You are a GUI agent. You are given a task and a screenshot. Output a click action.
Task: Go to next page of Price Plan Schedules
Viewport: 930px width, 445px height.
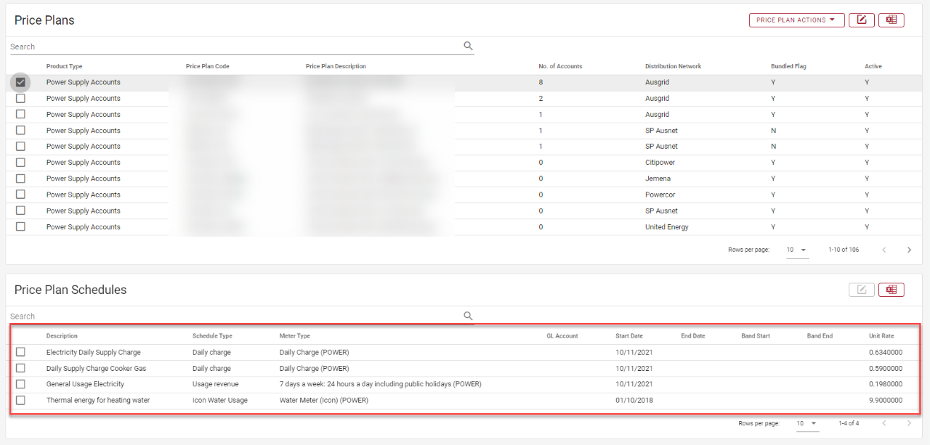point(909,423)
